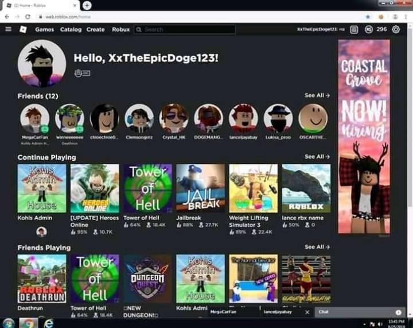Image resolution: width=413 pixels, height=328 pixels.
Task: Expand the Chat panel
Action: tap(360, 312)
